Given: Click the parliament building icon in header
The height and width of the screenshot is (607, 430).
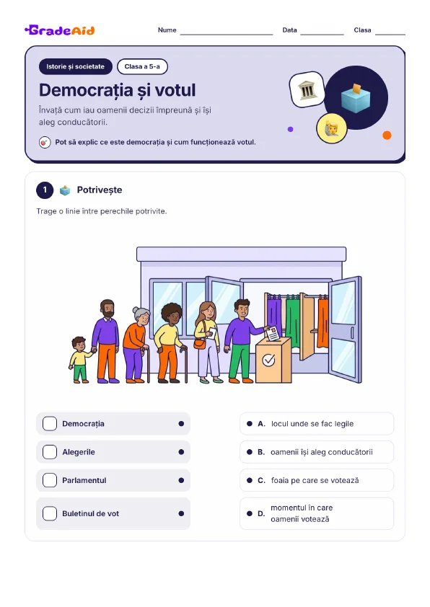Looking at the screenshot, I should pos(307,90).
